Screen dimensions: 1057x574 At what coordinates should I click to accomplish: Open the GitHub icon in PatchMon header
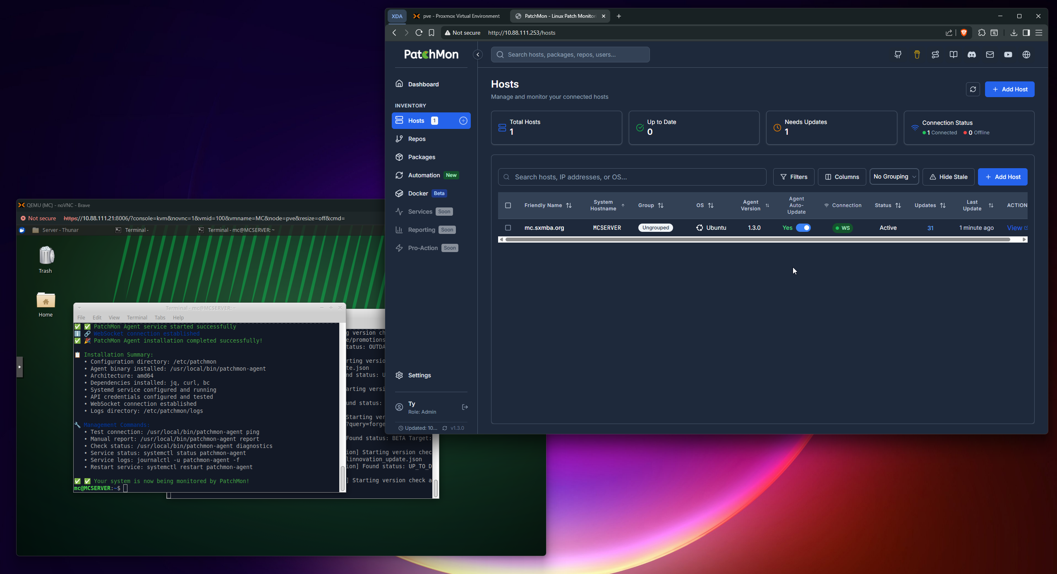[x=898, y=55]
